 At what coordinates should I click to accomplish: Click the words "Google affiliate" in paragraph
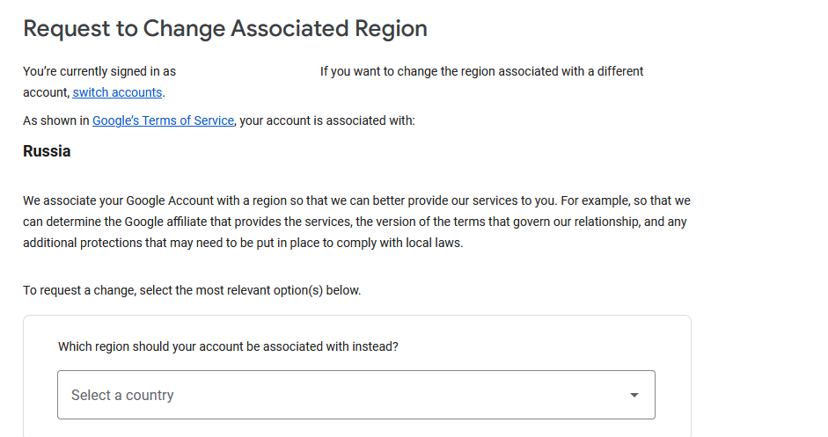click(169, 222)
